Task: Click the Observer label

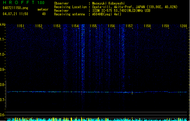Action: click(x=61, y=3)
